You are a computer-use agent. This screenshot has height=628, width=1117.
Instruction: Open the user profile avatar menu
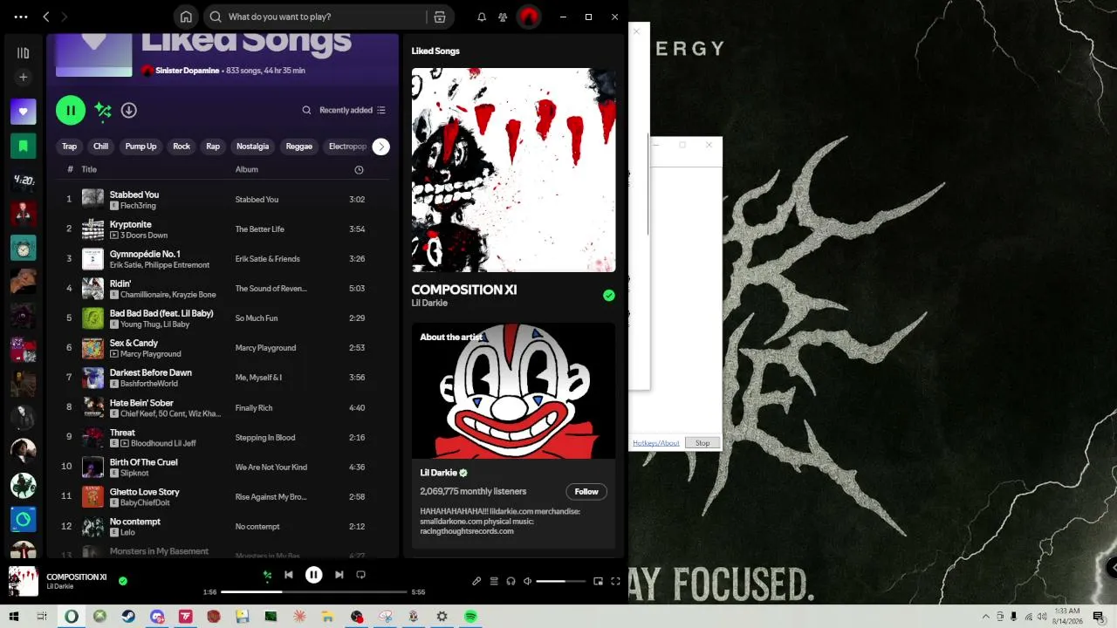[528, 17]
